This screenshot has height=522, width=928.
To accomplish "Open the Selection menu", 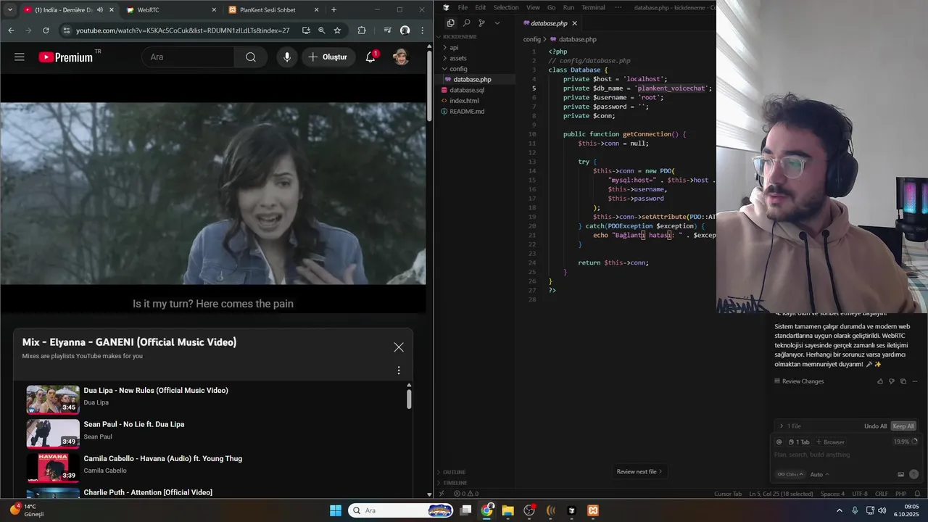I will tap(506, 7).
